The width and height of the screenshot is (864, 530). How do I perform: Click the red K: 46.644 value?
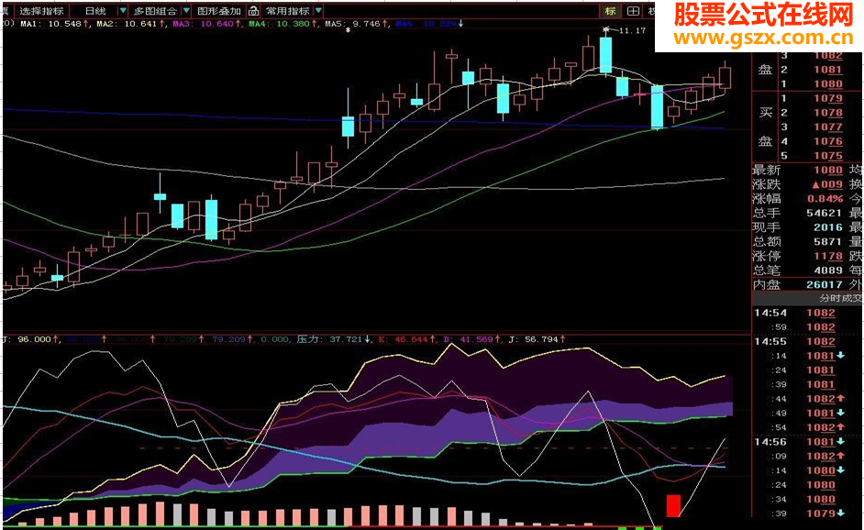pos(406,339)
